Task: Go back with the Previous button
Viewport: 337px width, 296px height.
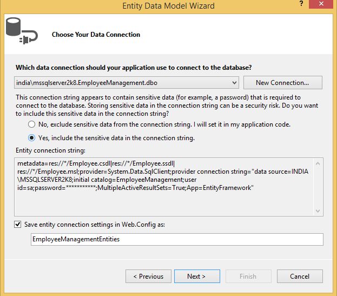Action: 148,276
